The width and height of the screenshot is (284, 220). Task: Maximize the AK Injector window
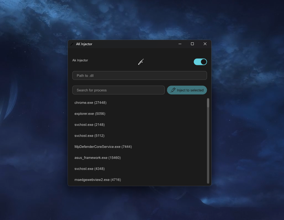tap(192, 44)
